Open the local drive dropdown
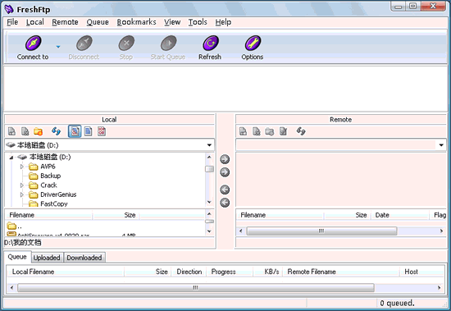The height and width of the screenshot is (311, 451). point(209,145)
